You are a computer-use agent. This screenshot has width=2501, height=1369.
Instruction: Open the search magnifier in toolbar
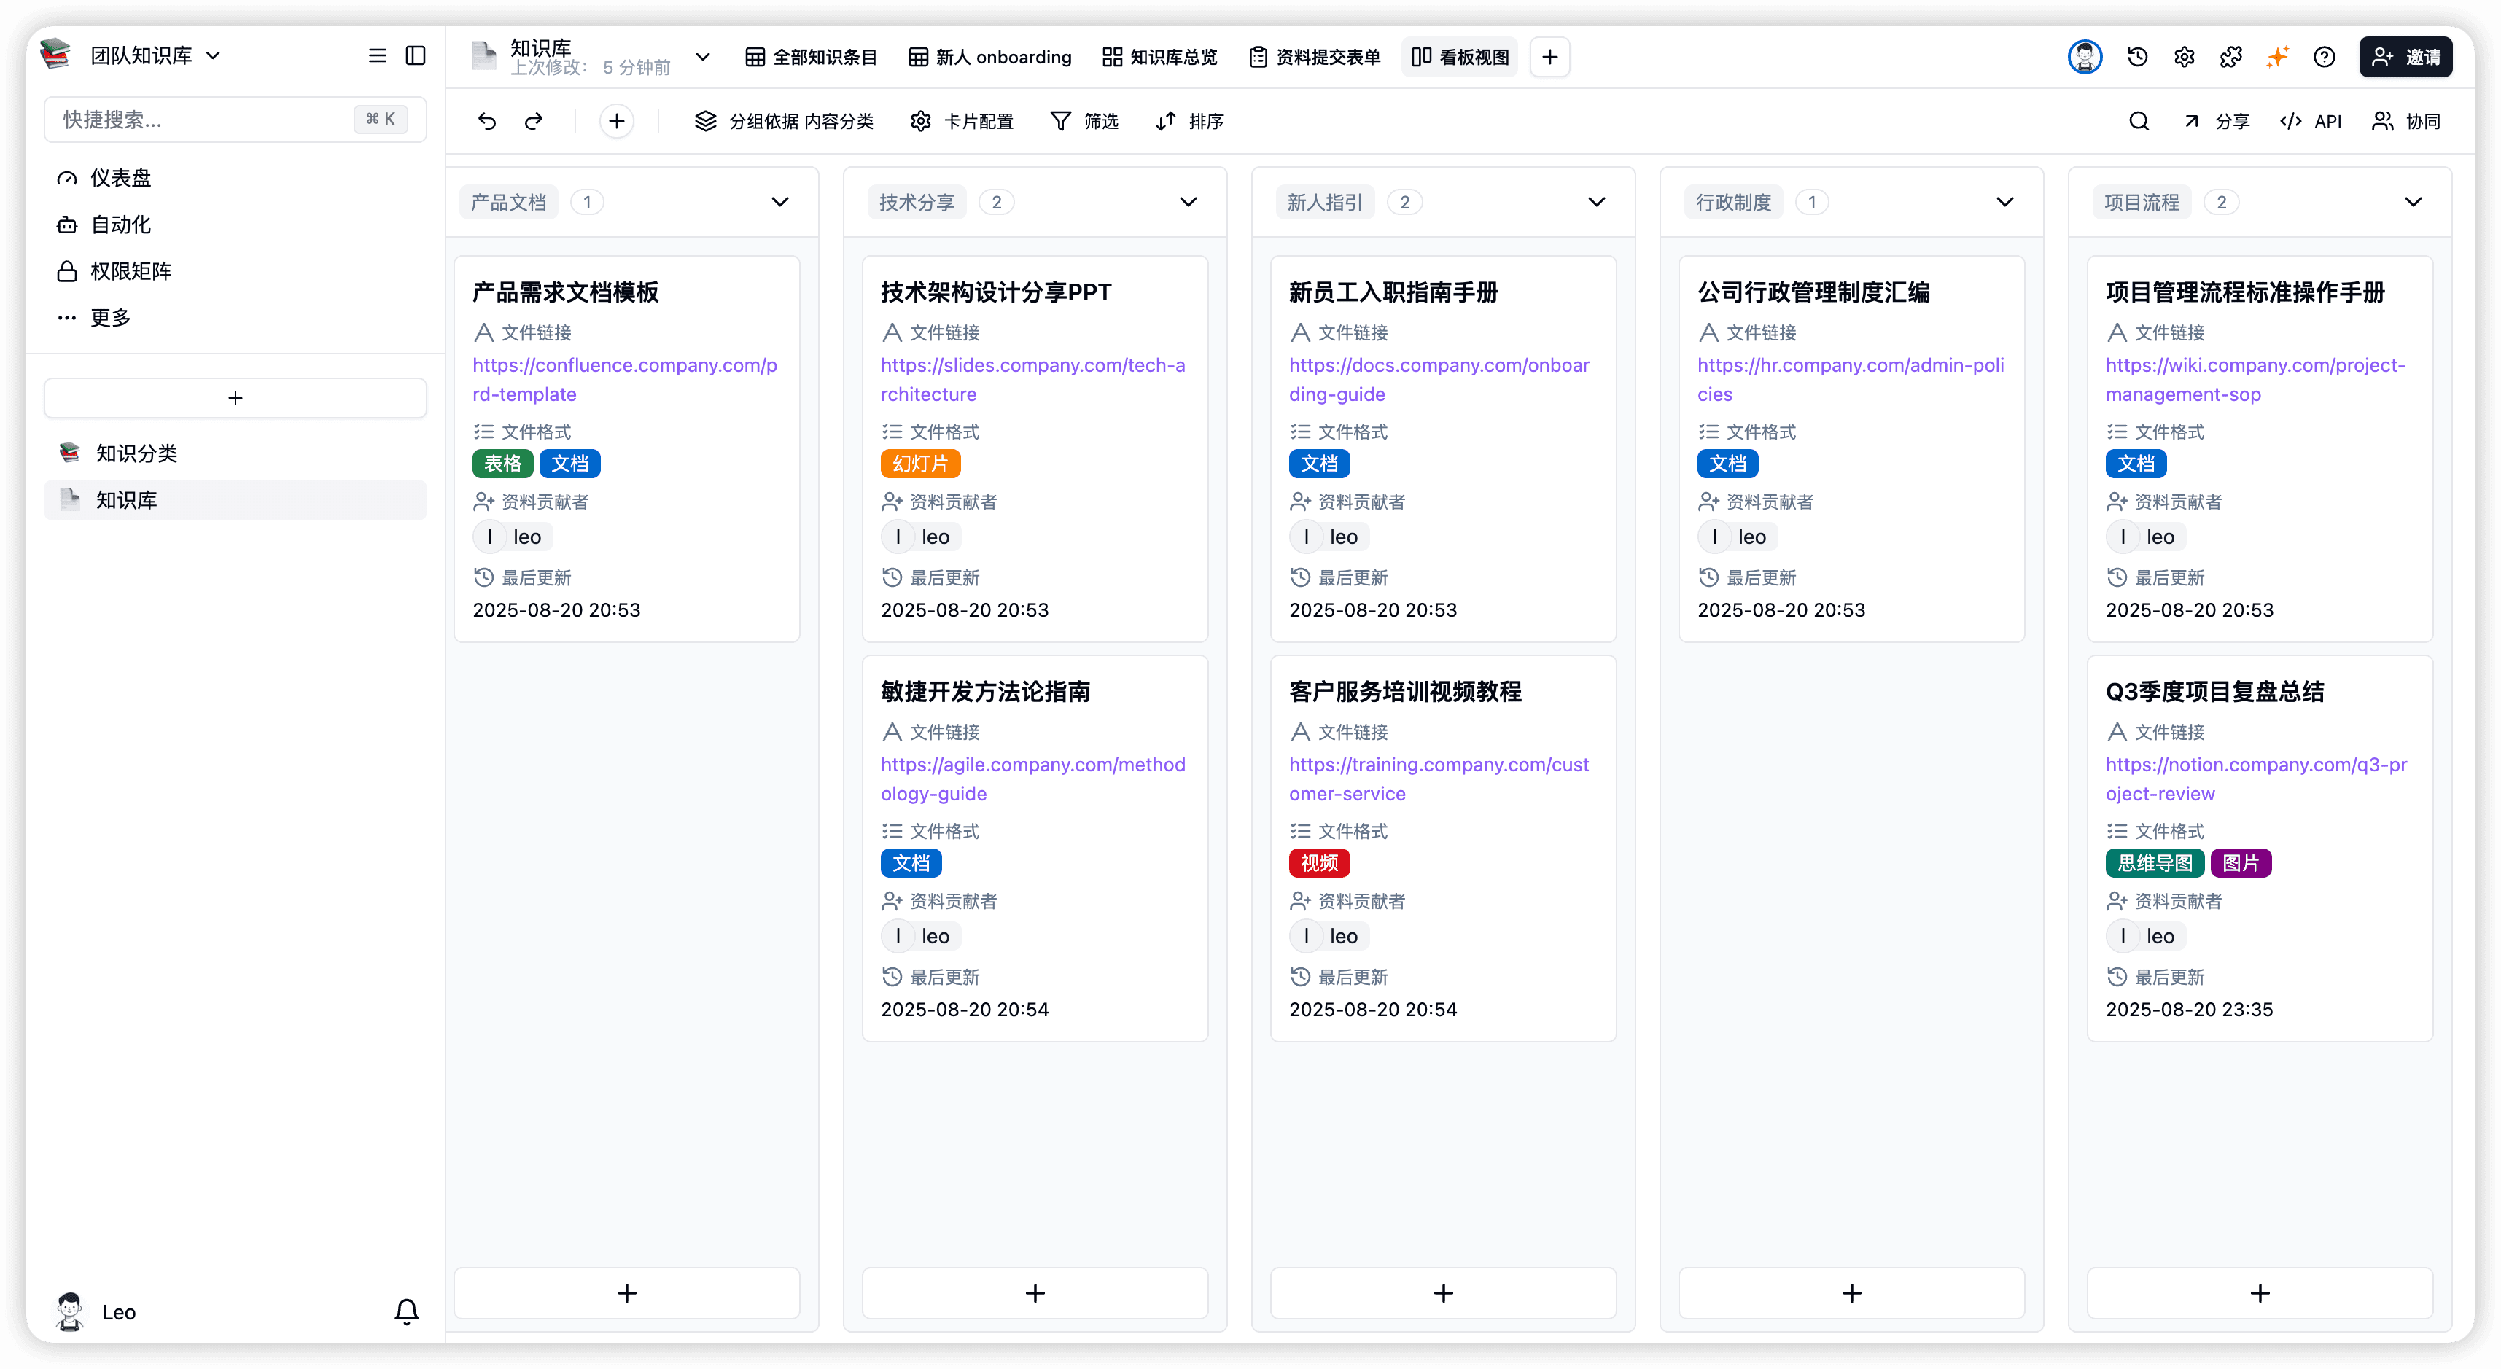coord(2139,121)
